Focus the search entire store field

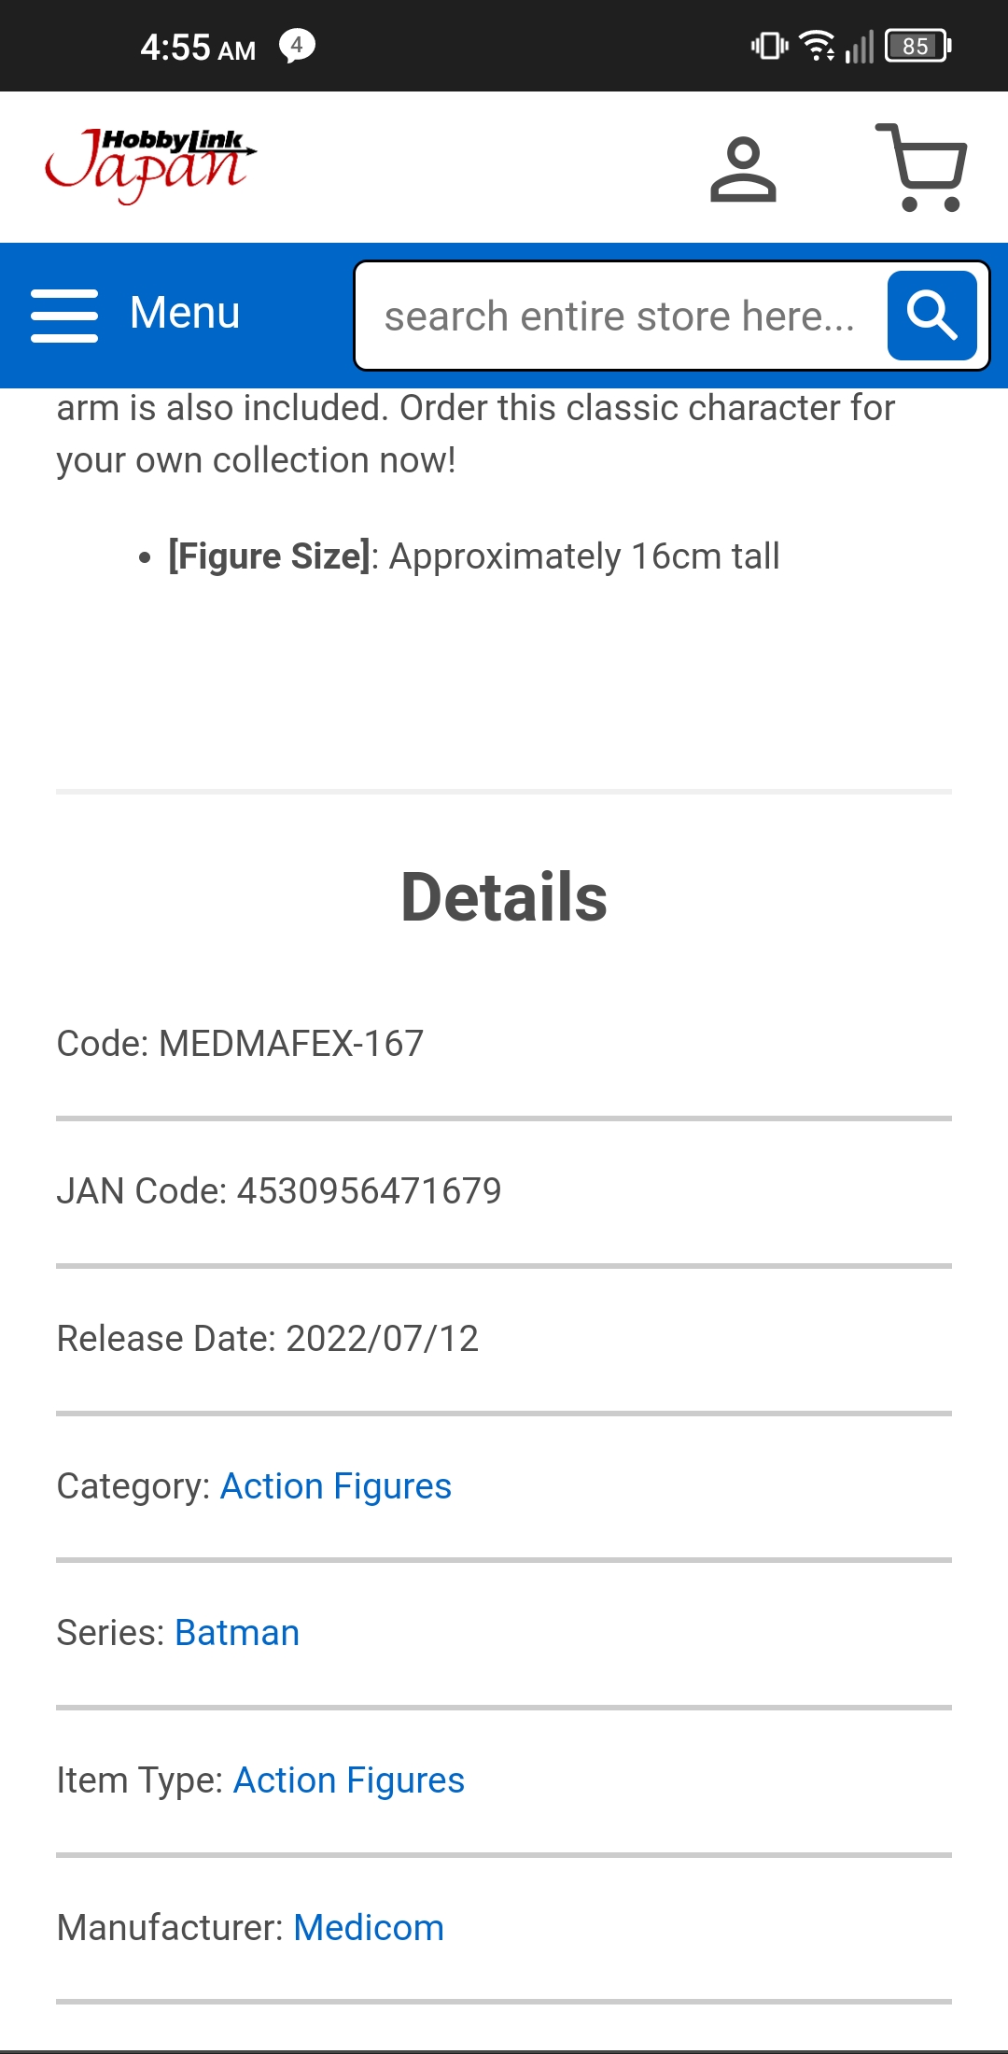tap(620, 317)
